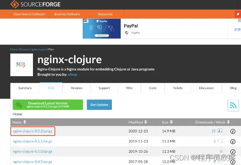This screenshot has height=165, width=241.
Task: Open the download stats chart for 0.5.2
Action: click(x=220, y=131)
